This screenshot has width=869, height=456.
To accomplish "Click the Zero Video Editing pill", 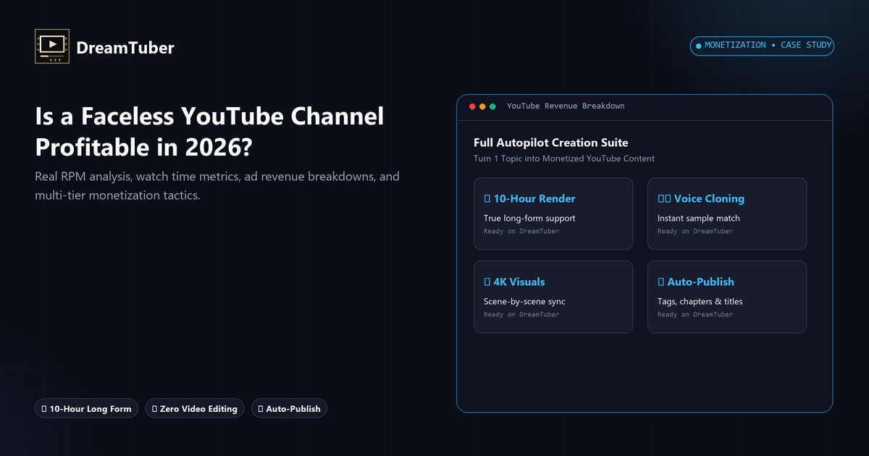I will tap(196, 409).
